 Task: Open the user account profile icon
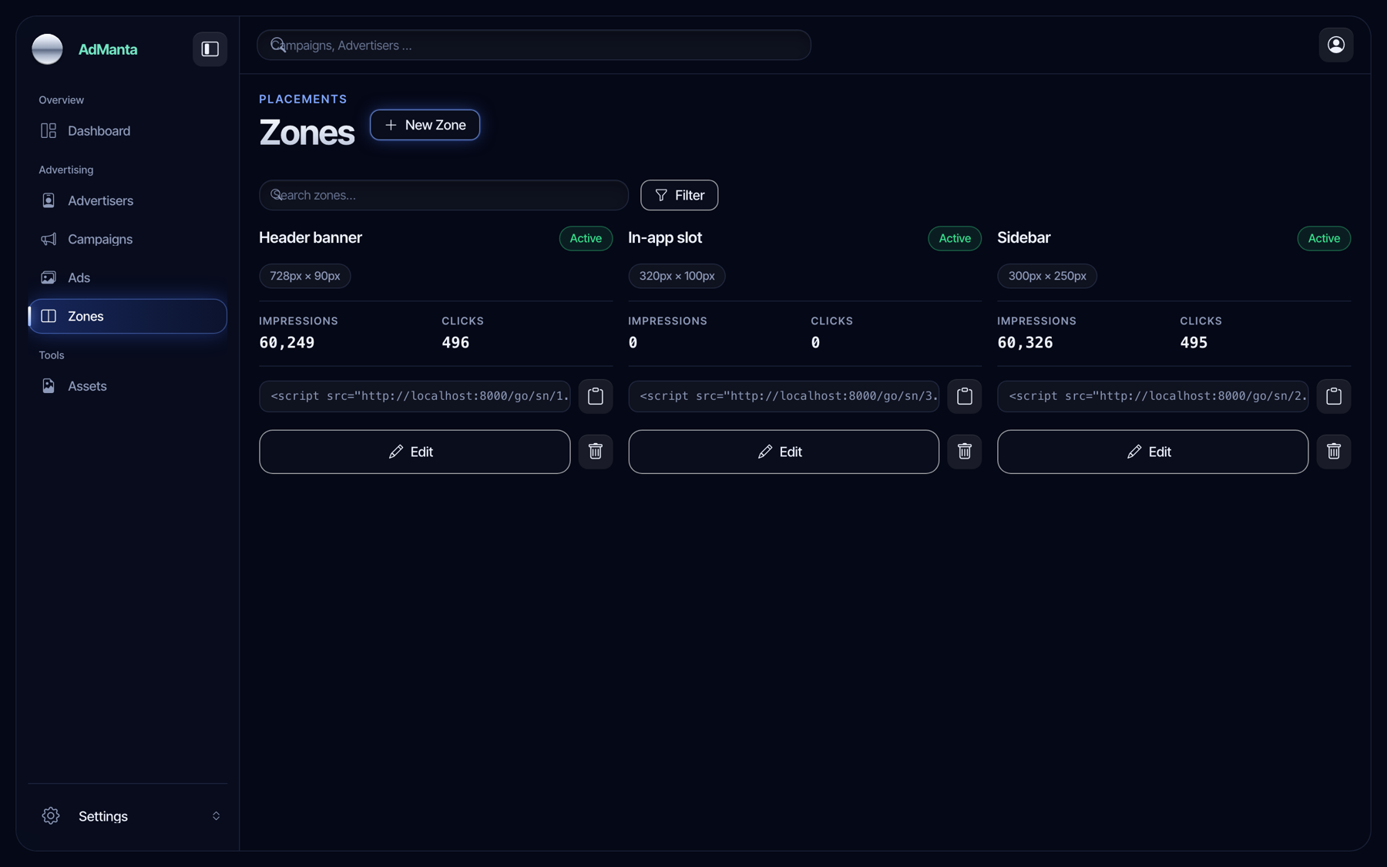click(x=1336, y=45)
